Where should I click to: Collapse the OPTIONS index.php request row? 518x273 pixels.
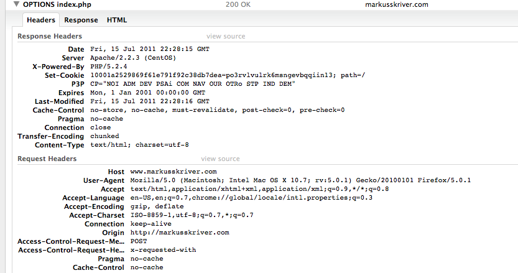click(16, 4)
